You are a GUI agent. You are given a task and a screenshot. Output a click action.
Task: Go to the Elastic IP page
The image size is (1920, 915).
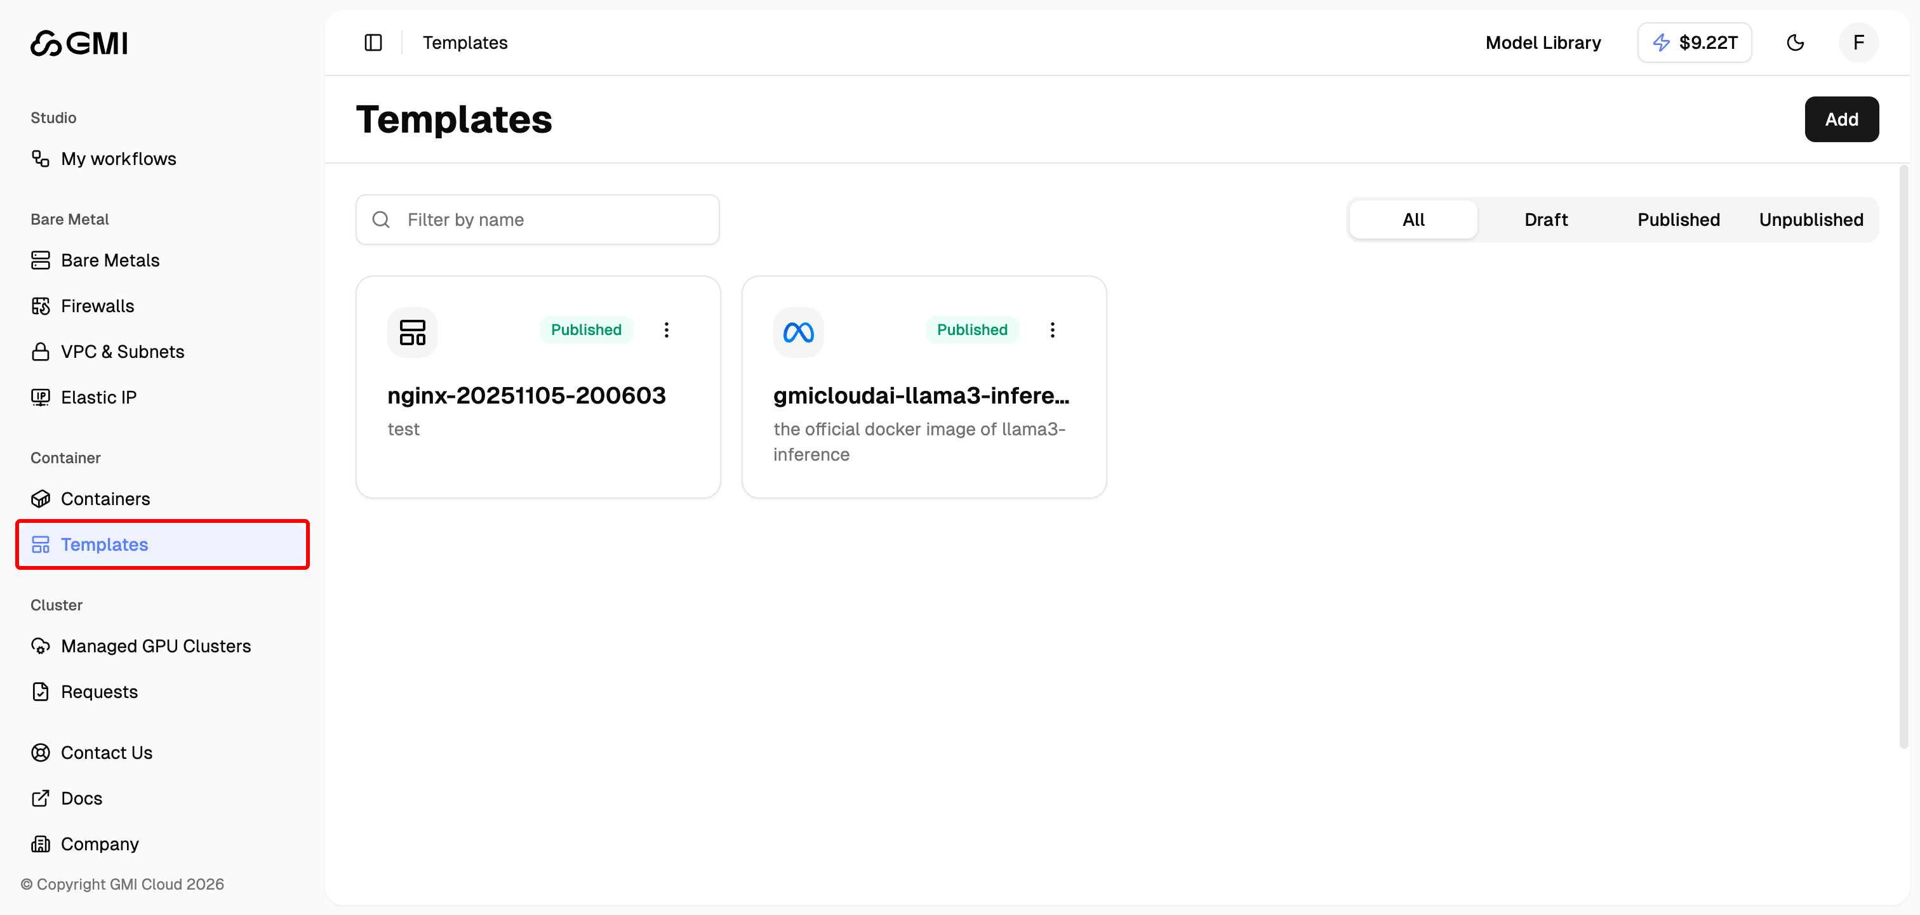98,397
